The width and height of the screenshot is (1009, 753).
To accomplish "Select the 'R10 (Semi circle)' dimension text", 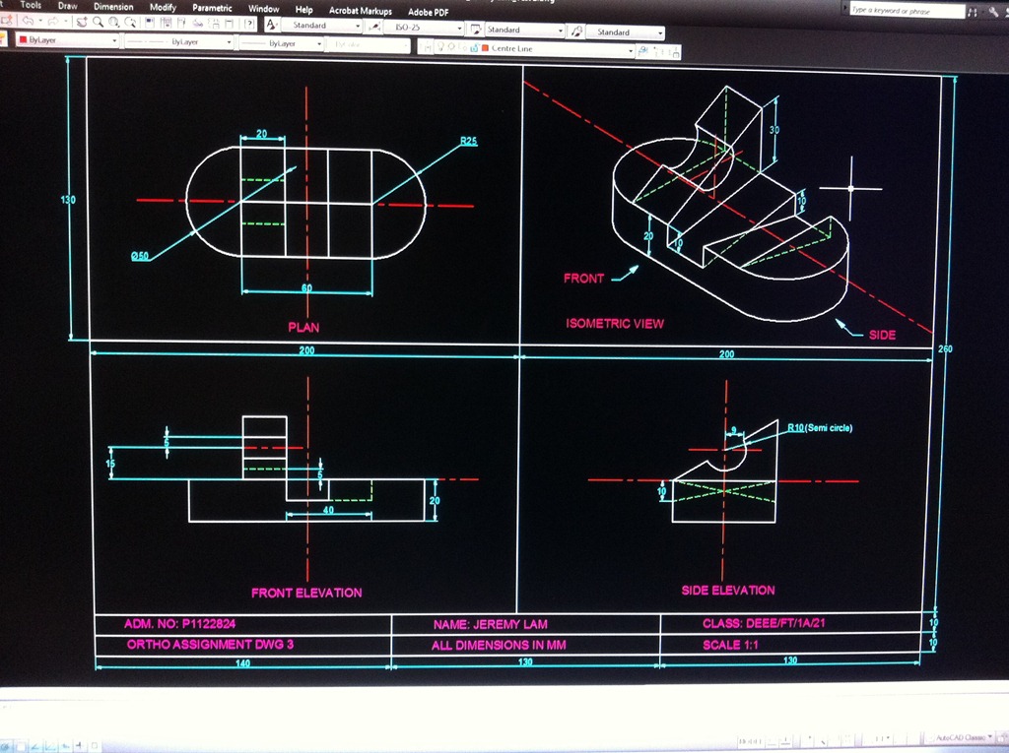I will point(820,427).
